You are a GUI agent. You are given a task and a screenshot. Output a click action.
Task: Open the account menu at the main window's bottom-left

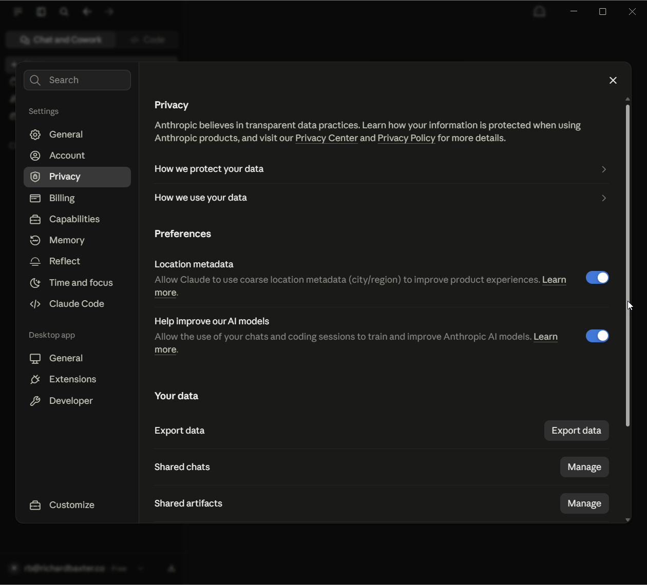click(77, 568)
